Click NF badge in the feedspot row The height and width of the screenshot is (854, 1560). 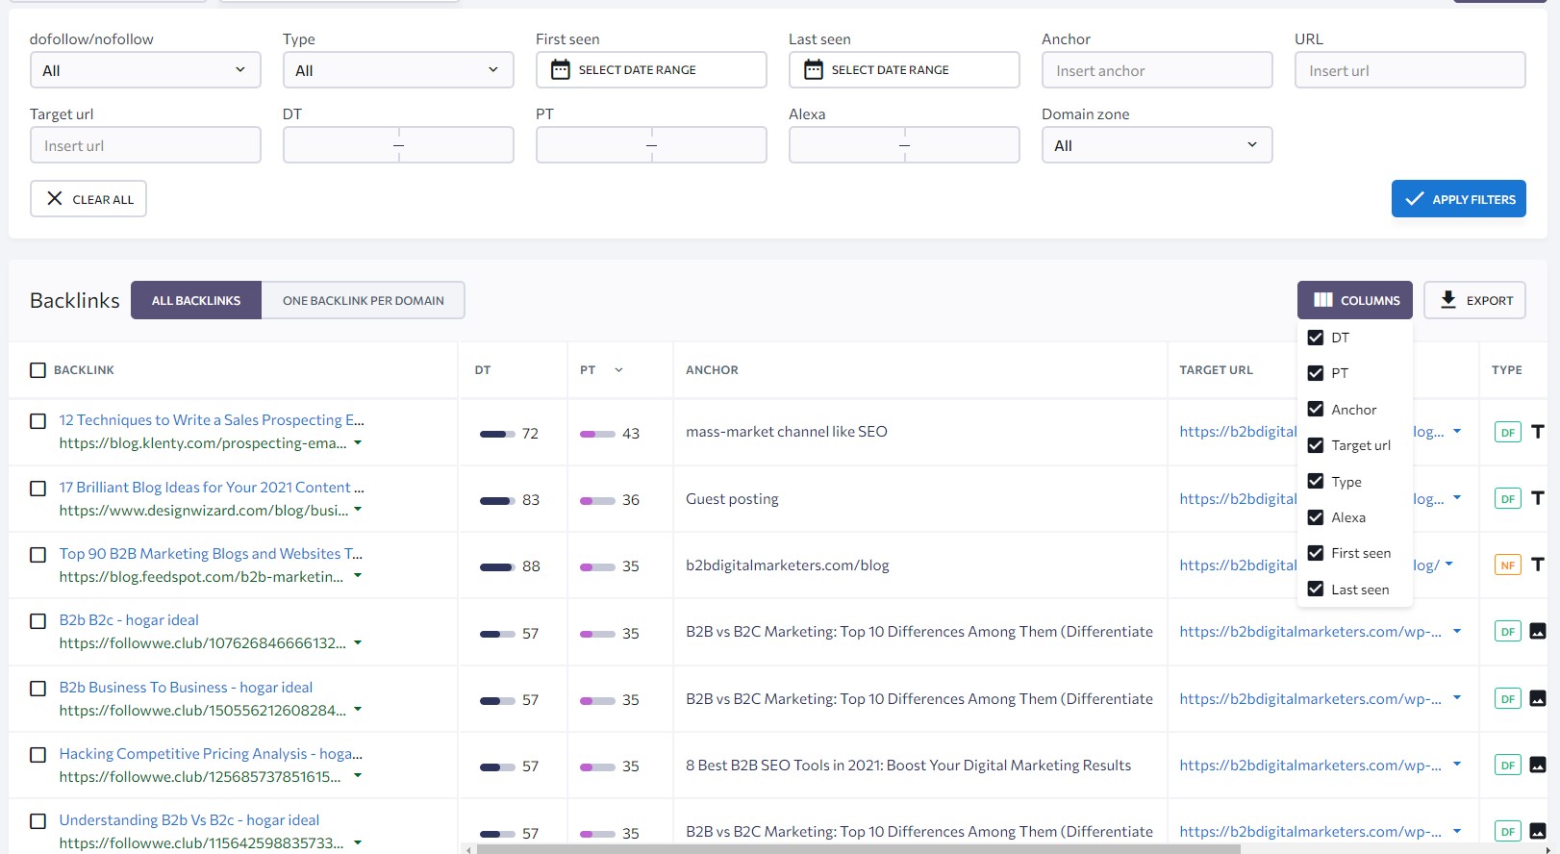(x=1507, y=565)
